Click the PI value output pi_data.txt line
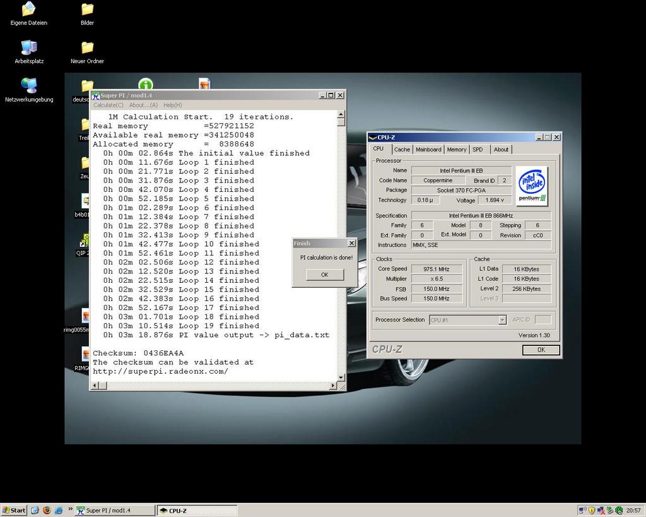 coord(216,335)
